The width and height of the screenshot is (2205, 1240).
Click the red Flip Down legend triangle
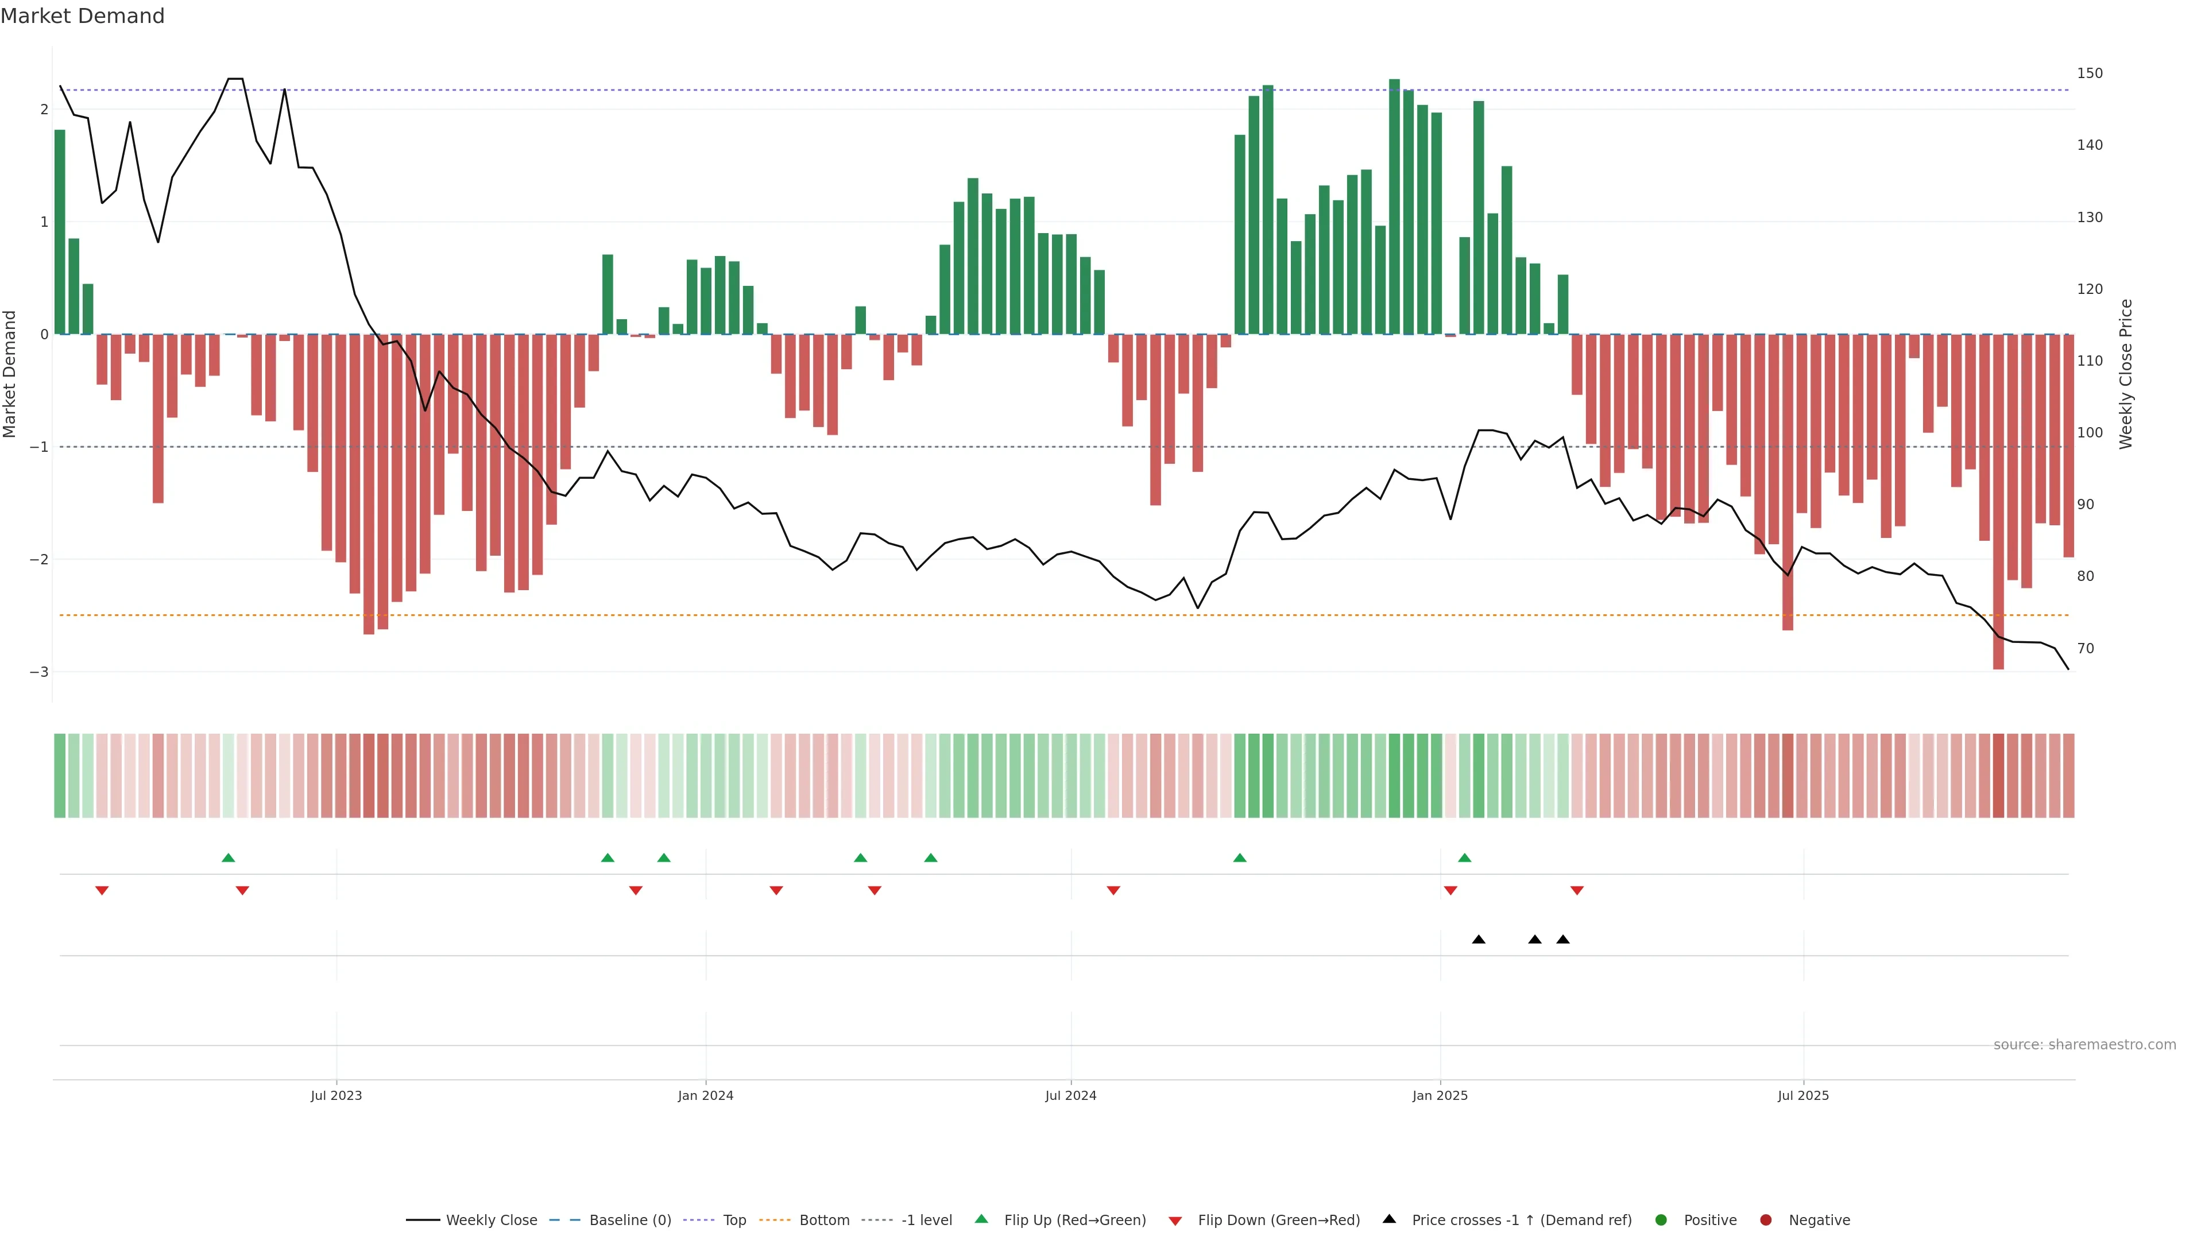pyautogui.click(x=1175, y=1220)
